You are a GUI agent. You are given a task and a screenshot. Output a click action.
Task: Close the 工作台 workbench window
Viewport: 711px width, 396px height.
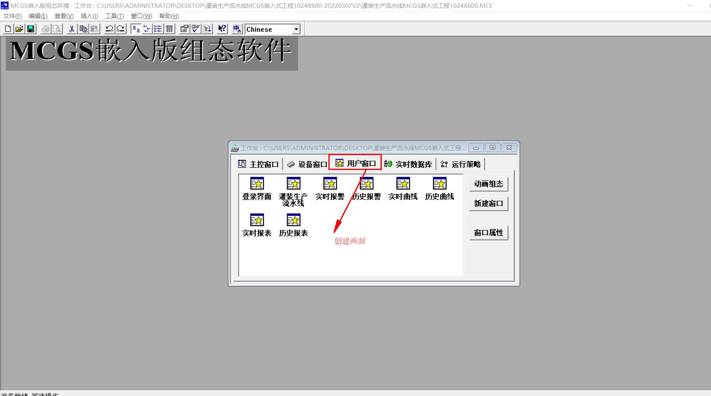point(509,148)
